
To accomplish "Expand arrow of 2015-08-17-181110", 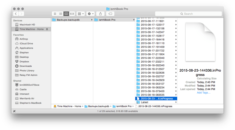I will [176, 43].
